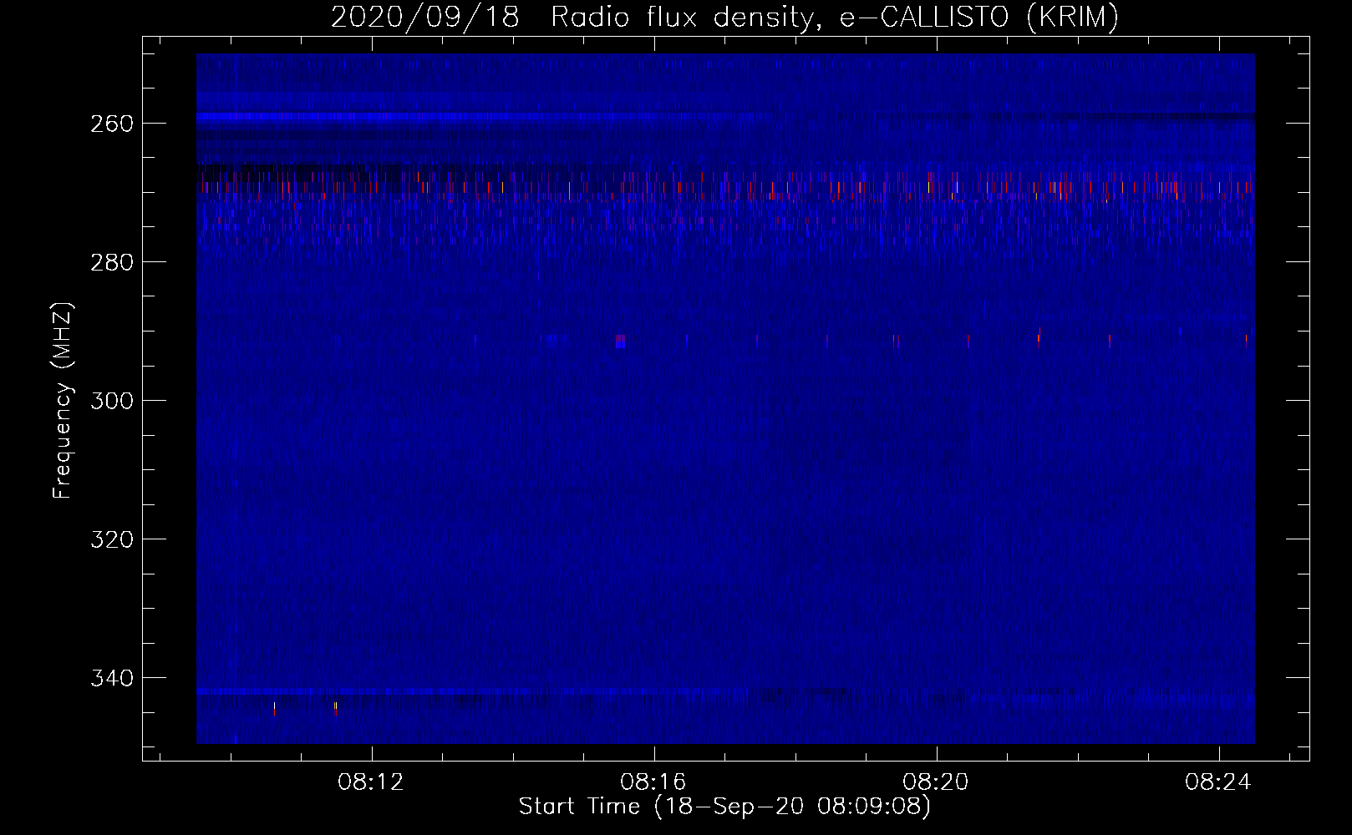
Task: Click the 280 frequency tick label
Action: [112, 262]
